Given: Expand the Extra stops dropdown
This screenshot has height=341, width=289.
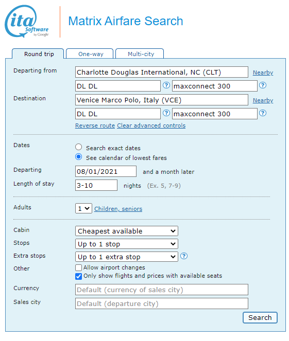Looking at the screenshot, I should (127, 257).
